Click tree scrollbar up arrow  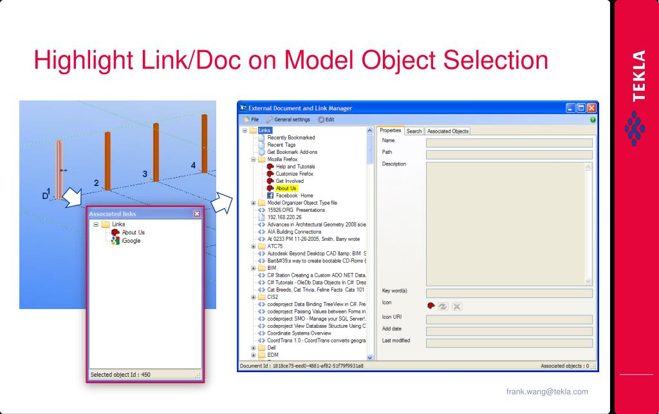point(370,130)
